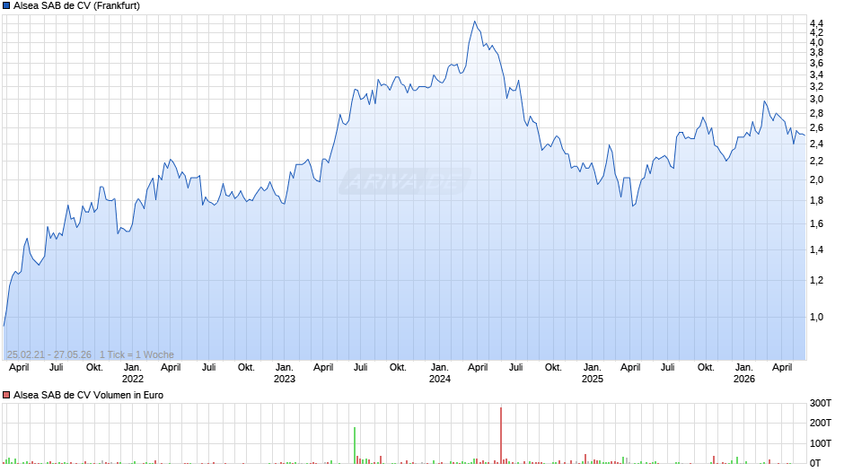844x472 pixels.
Task: Click the volume axis label 100T
Action: (x=821, y=443)
